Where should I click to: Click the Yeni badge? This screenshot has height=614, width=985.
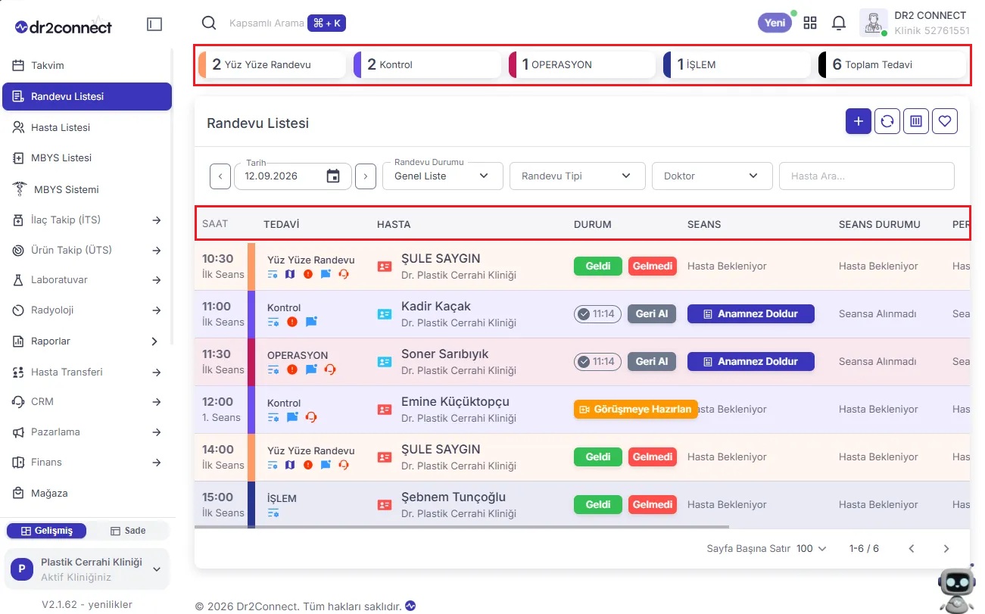coord(775,23)
